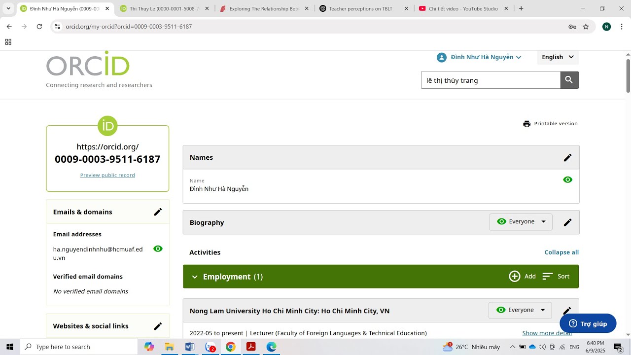Click Windows taskbar search box
The width and height of the screenshot is (631, 355).
point(79,347)
